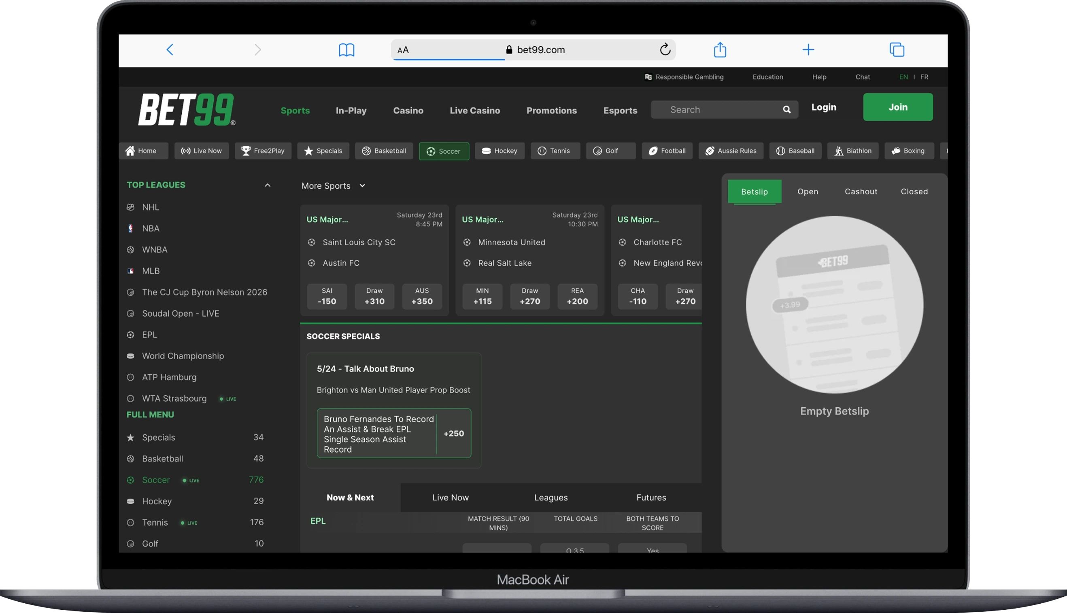Select the Open betslip tab
1067x613 pixels.
pyautogui.click(x=808, y=192)
